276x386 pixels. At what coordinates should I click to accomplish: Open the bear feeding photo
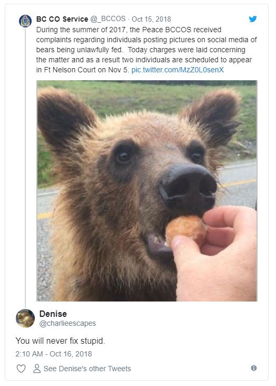tap(147, 191)
